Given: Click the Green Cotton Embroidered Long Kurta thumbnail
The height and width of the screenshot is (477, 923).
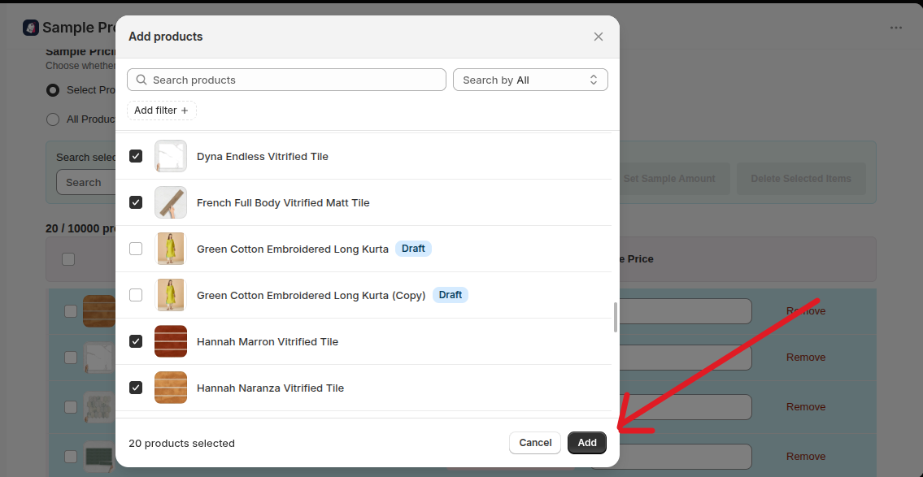Looking at the screenshot, I should coord(171,249).
